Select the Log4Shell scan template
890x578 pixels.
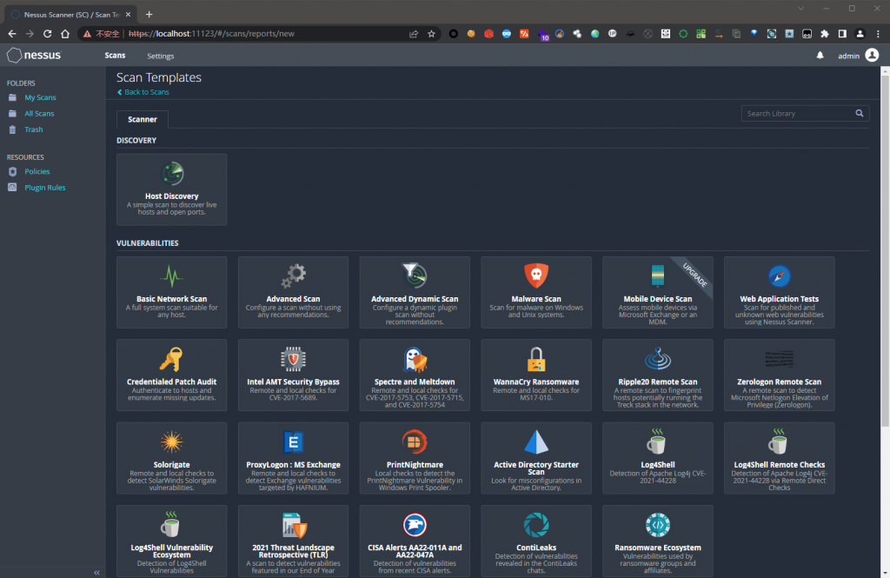[x=657, y=457]
